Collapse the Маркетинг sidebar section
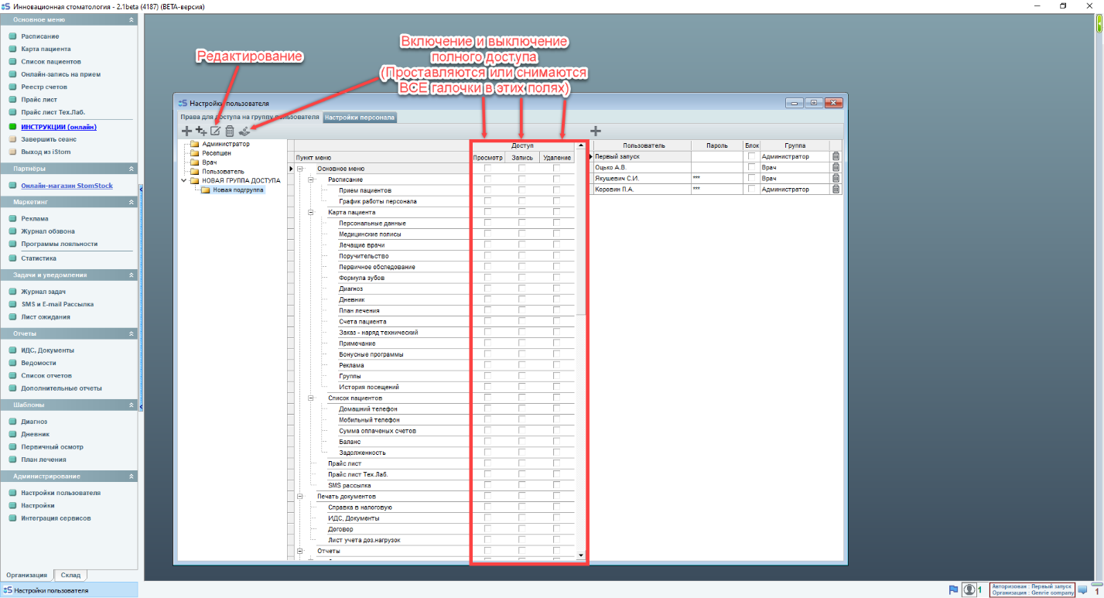The width and height of the screenshot is (1104, 598). [x=132, y=201]
